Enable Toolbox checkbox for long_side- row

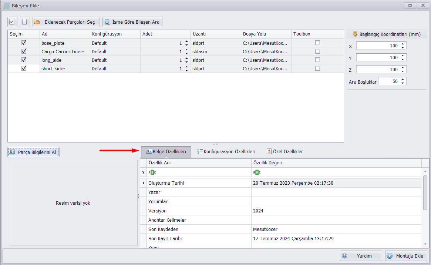pyautogui.click(x=317, y=60)
